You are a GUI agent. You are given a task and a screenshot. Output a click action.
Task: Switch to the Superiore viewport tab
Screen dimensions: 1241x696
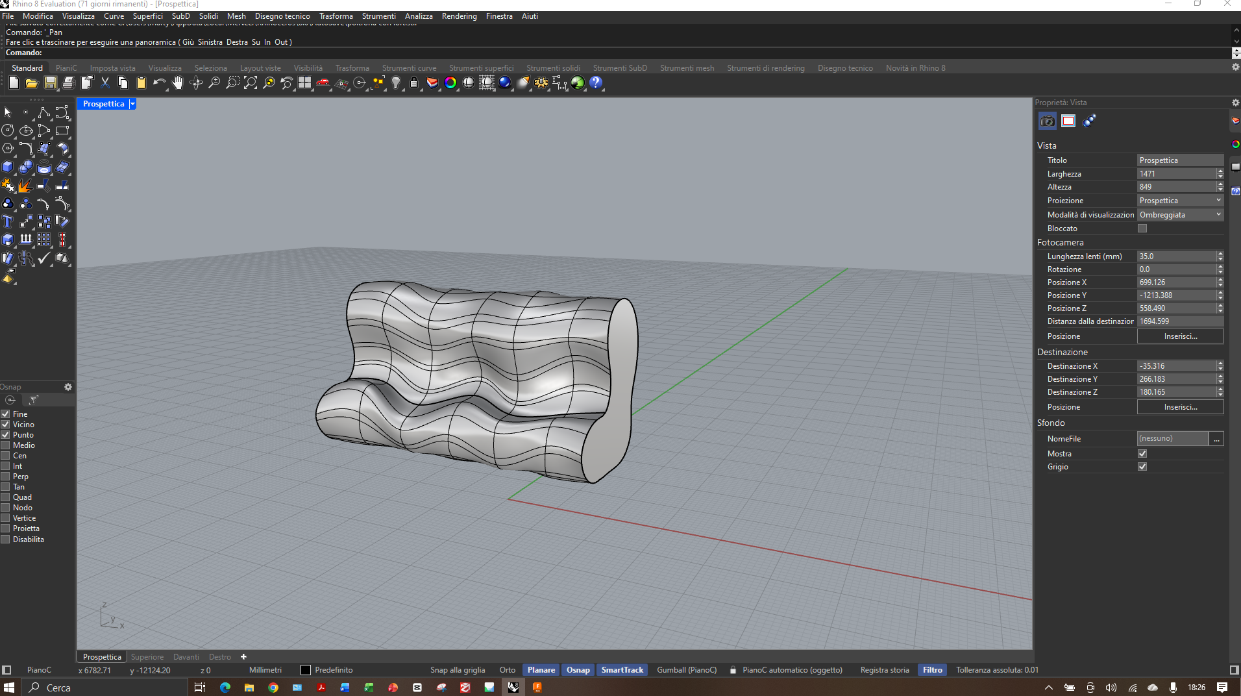click(147, 657)
